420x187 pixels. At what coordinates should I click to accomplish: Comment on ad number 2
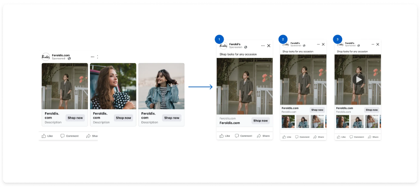point(302,137)
